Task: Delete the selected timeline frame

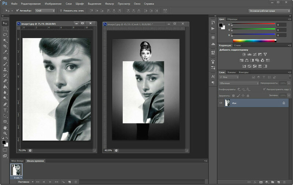Action: click(x=76, y=182)
